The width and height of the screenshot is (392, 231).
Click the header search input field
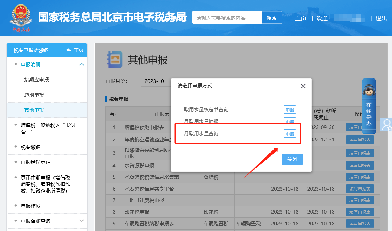(x=227, y=18)
